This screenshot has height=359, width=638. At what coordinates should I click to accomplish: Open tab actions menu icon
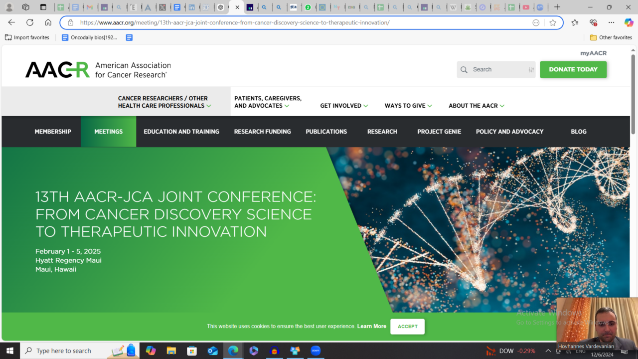(43, 7)
